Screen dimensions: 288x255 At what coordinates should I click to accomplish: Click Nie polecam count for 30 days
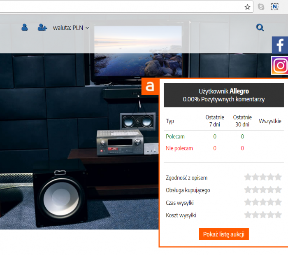[242, 148]
